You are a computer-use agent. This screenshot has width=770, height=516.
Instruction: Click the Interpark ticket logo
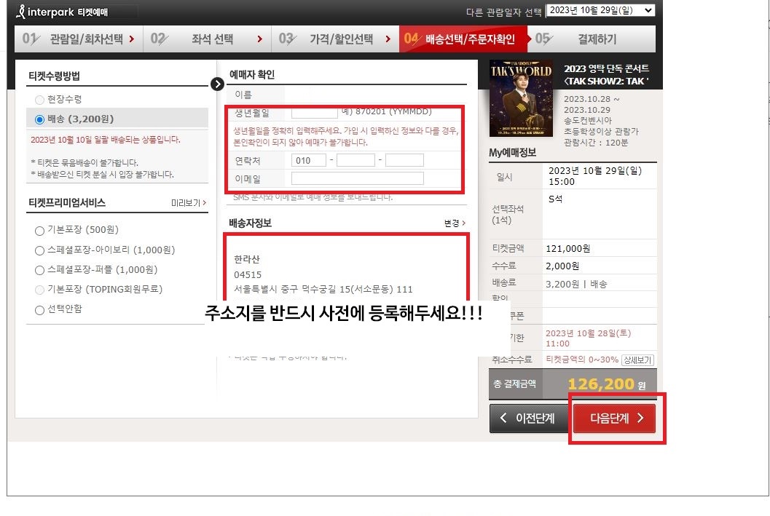(x=61, y=12)
